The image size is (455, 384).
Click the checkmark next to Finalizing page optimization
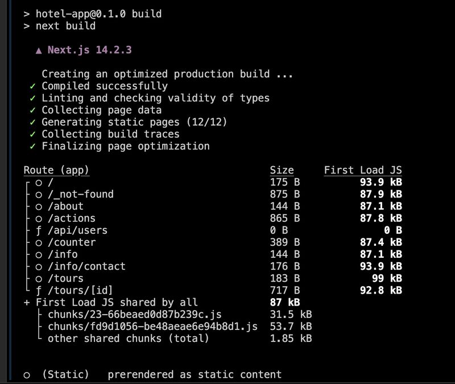(x=32, y=146)
